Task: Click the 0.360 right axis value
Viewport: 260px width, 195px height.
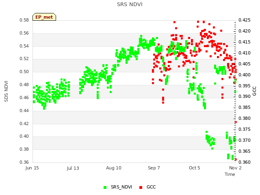Action: click(x=245, y=162)
